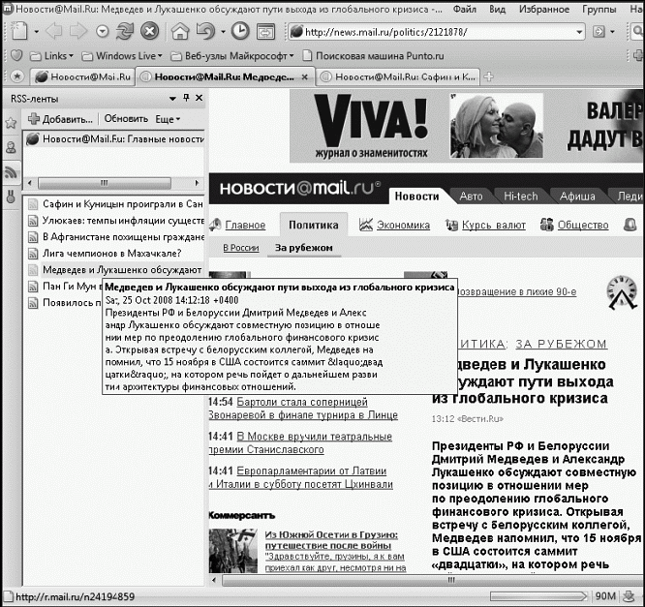Screen dimensions: 645x607
Task: Open the Южная Осетия article thumbnail
Action: 232,551
